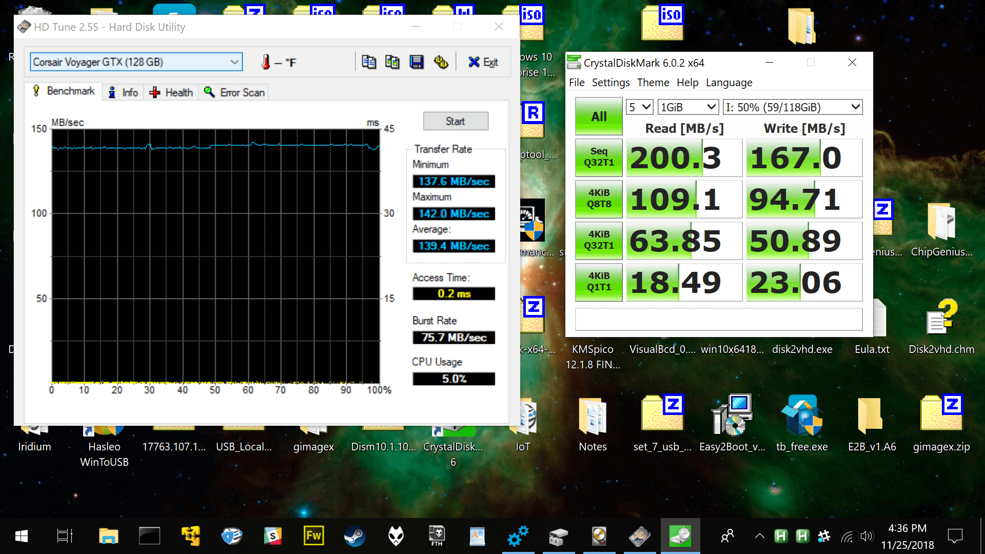The width and height of the screenshot is (985, 554).
Task: Select the E2B_v1.A6 desktop folder
Action: click(872, 424)
